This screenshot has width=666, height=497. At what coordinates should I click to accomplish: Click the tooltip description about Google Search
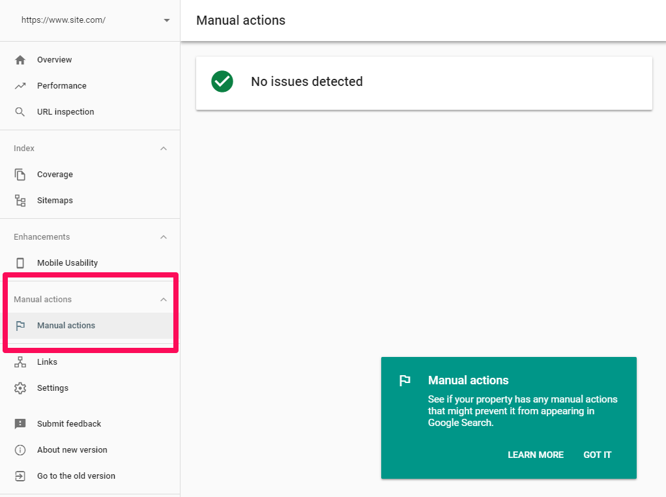(x=523, y=411)
